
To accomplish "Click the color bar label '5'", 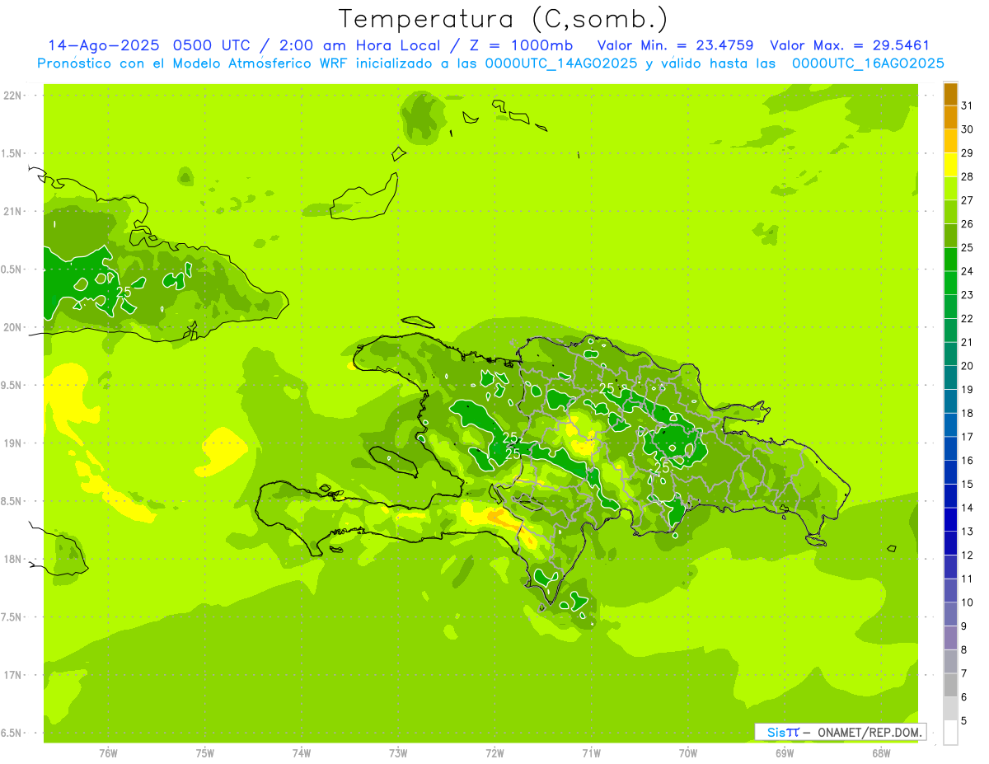I will [964, 721].
